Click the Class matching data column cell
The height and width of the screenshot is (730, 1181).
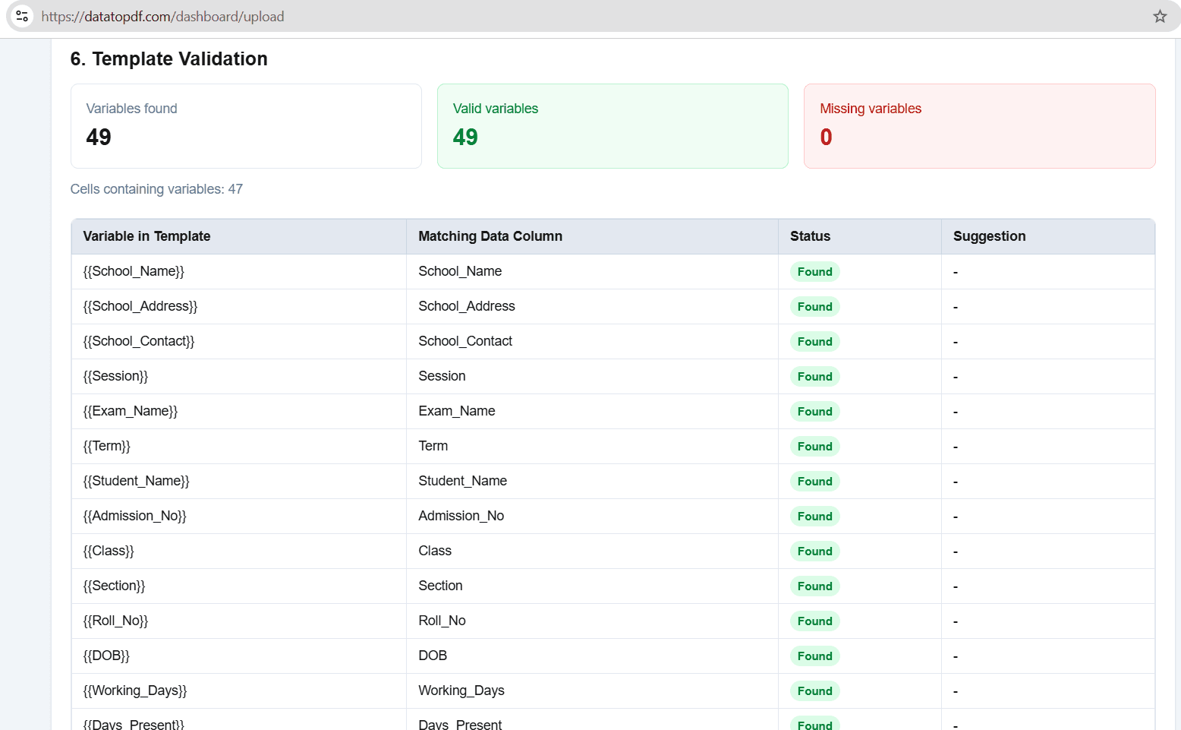point(592,551)
